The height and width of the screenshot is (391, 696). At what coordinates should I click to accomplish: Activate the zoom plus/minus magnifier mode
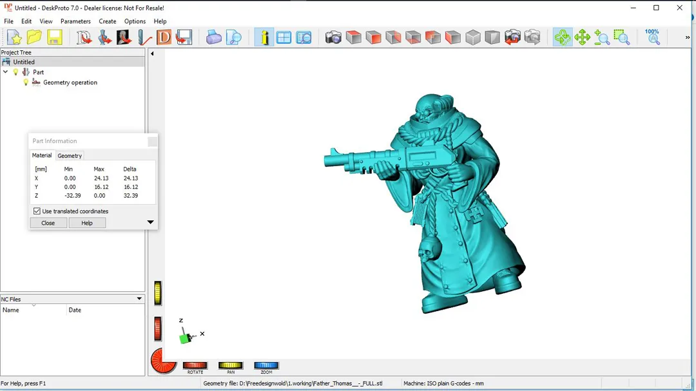(x=602, y=38)
